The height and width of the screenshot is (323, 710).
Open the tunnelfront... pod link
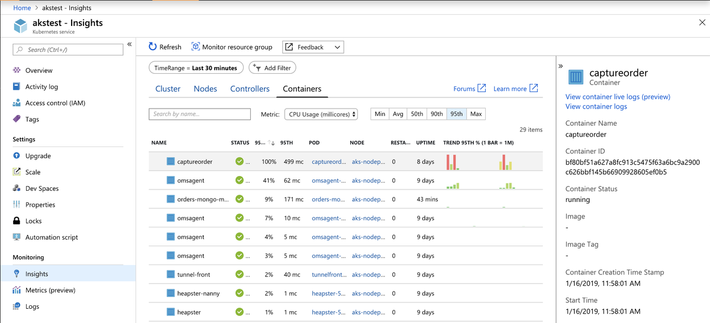pyautogui.click(x=329, y=275)
